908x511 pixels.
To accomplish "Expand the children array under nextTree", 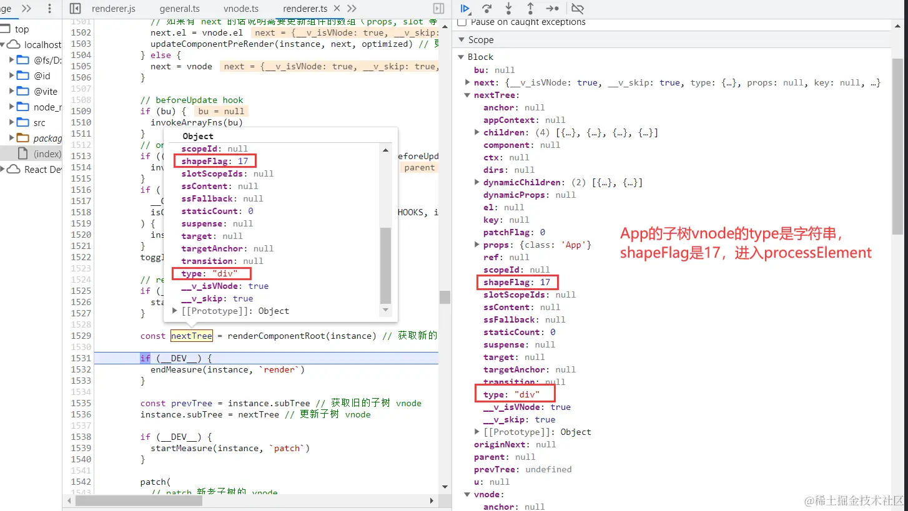I will coord(477,132).
